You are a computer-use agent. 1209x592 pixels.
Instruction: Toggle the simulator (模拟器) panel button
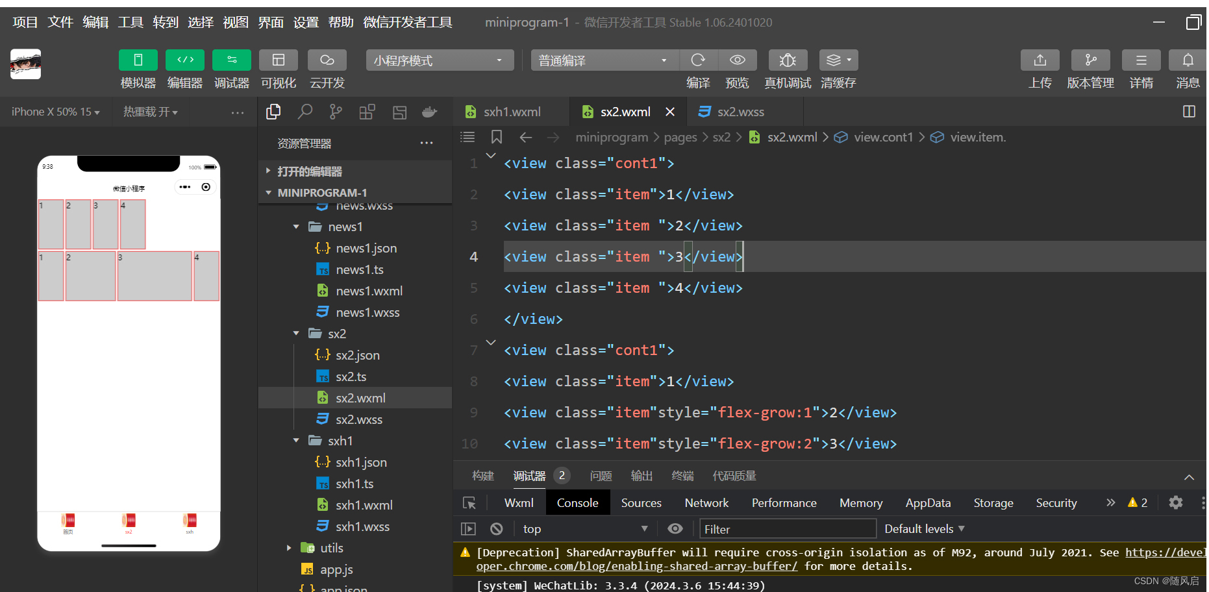click(x=138, y=60)
